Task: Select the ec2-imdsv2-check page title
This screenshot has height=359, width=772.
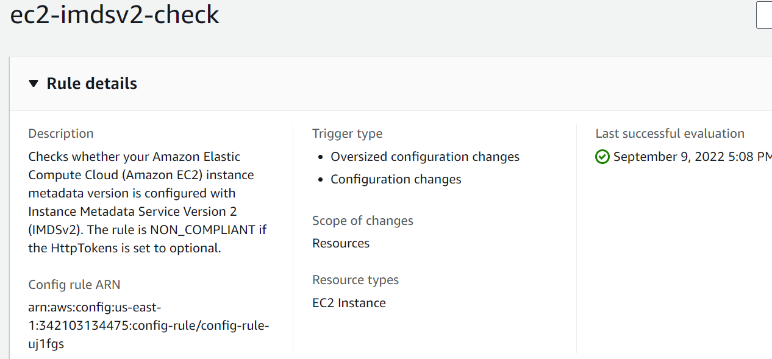Action: (113, 15)
